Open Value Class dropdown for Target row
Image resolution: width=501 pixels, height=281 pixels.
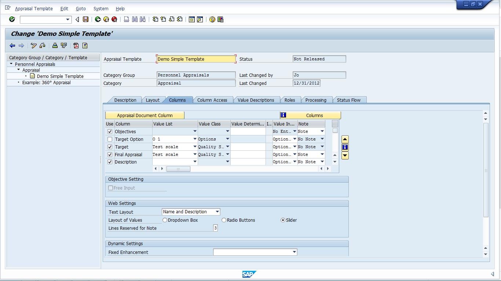[x=227, y=147]
